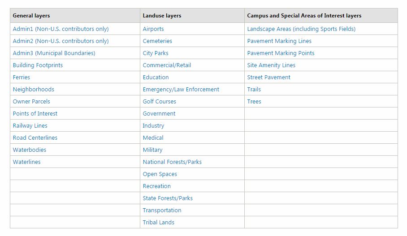Click the Waterlines link

click(x=27, y=162)
